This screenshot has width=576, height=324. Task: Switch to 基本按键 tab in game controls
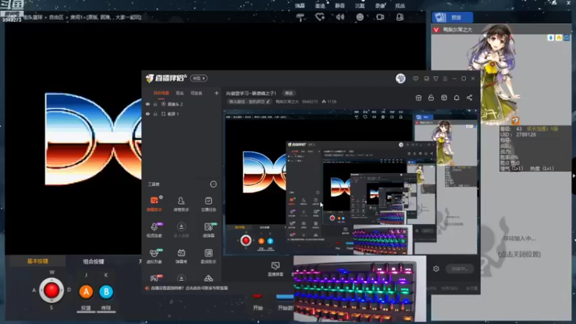37,261
